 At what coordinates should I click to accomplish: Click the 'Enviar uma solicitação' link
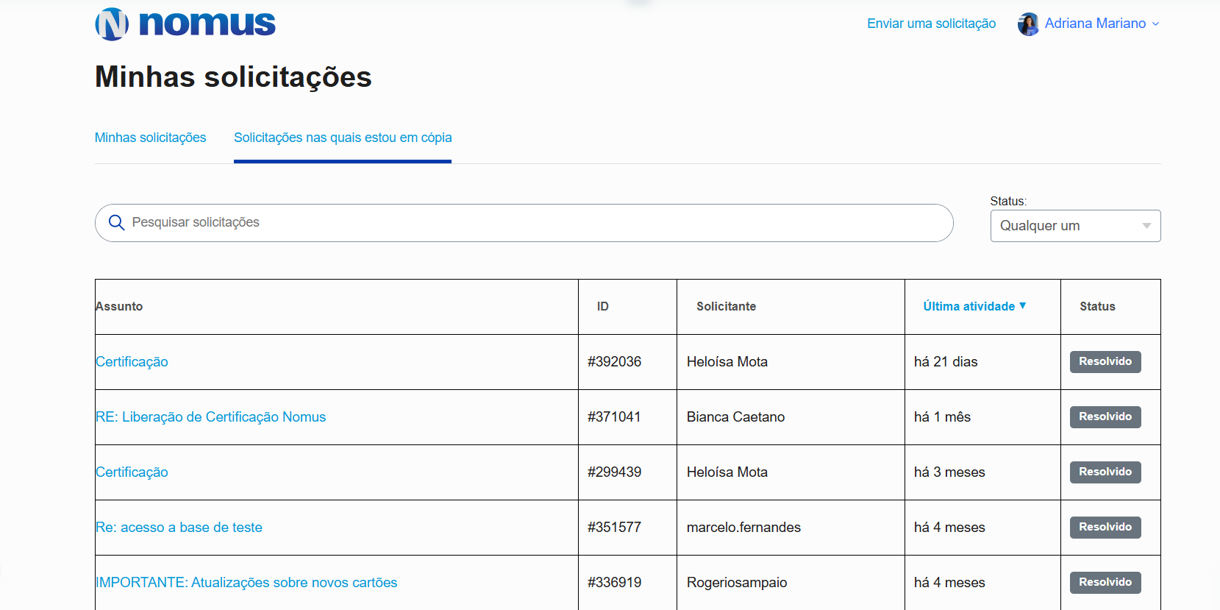pos(931,24)
